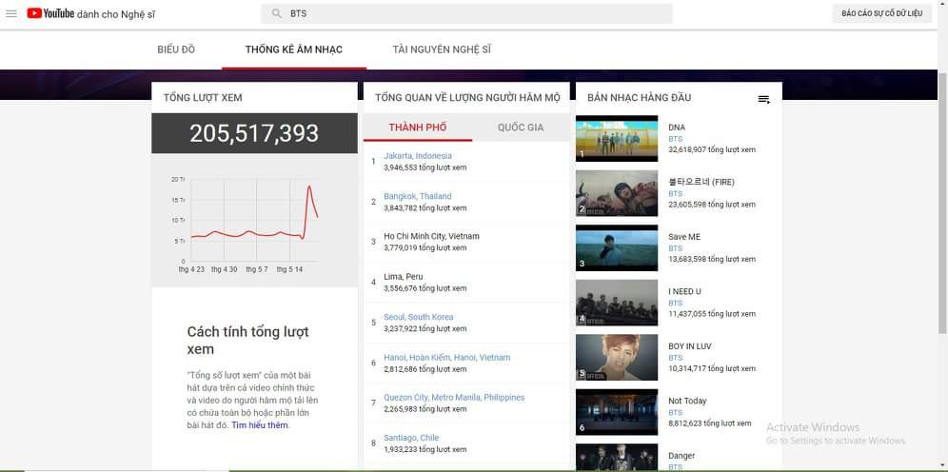The image size is (948, 472).
Task: Click the I NEED U title
Action: point(684,291)
